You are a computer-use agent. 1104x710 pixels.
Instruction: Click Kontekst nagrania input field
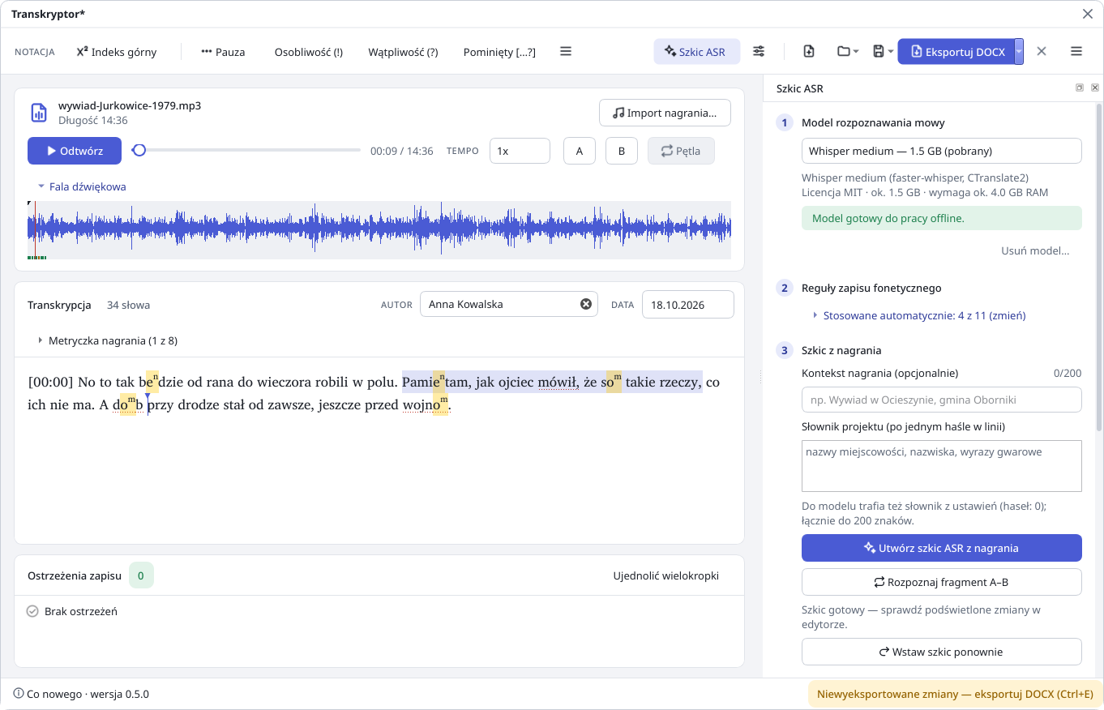(x=941, y=400)
